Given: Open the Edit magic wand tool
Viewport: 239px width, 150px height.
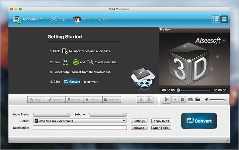Looking at the screenshot, I should (97, 20).
